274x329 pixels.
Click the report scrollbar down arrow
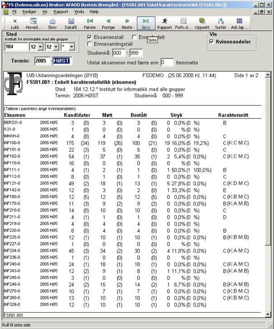pyautogui.click(x=268, y=314)
